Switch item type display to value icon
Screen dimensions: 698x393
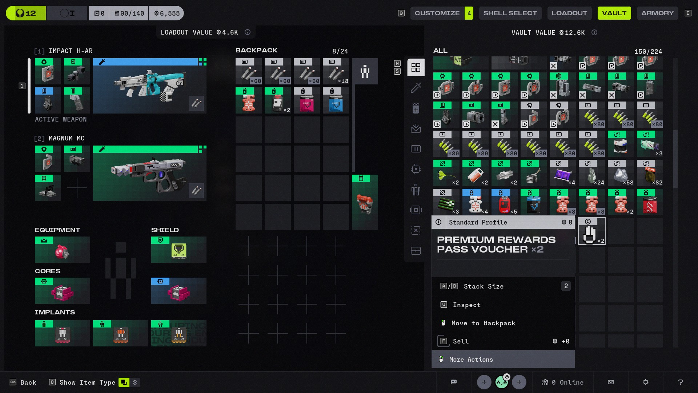135,382
